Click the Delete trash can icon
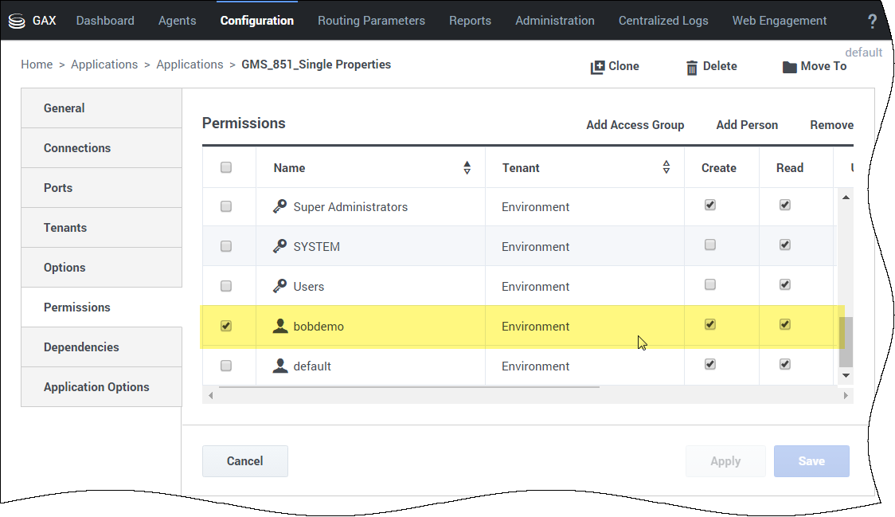 [692, 68]
